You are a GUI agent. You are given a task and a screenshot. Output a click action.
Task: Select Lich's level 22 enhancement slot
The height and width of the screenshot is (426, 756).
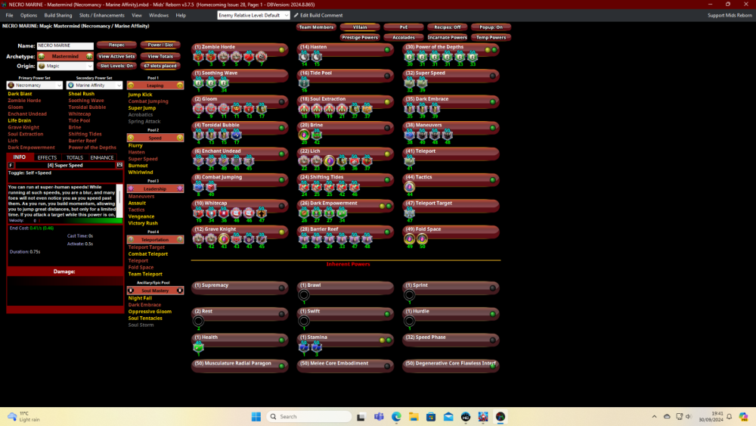(x=304, y=162)
